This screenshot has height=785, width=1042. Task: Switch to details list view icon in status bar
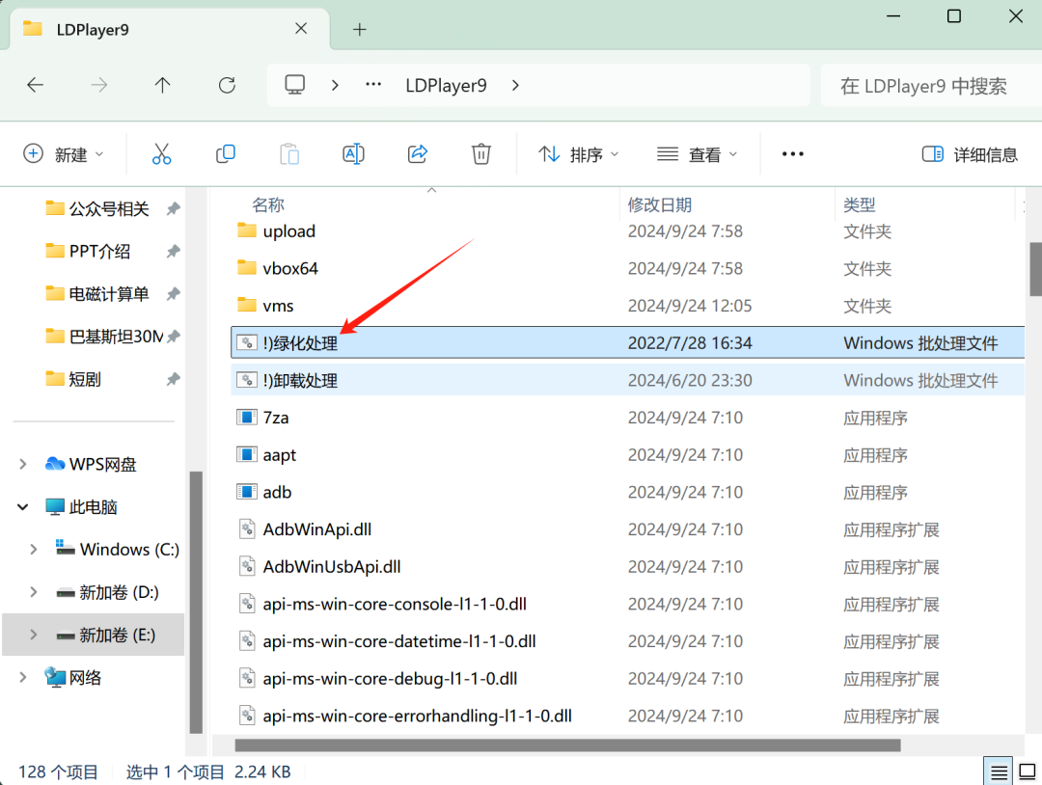click(x=999, y=771)
